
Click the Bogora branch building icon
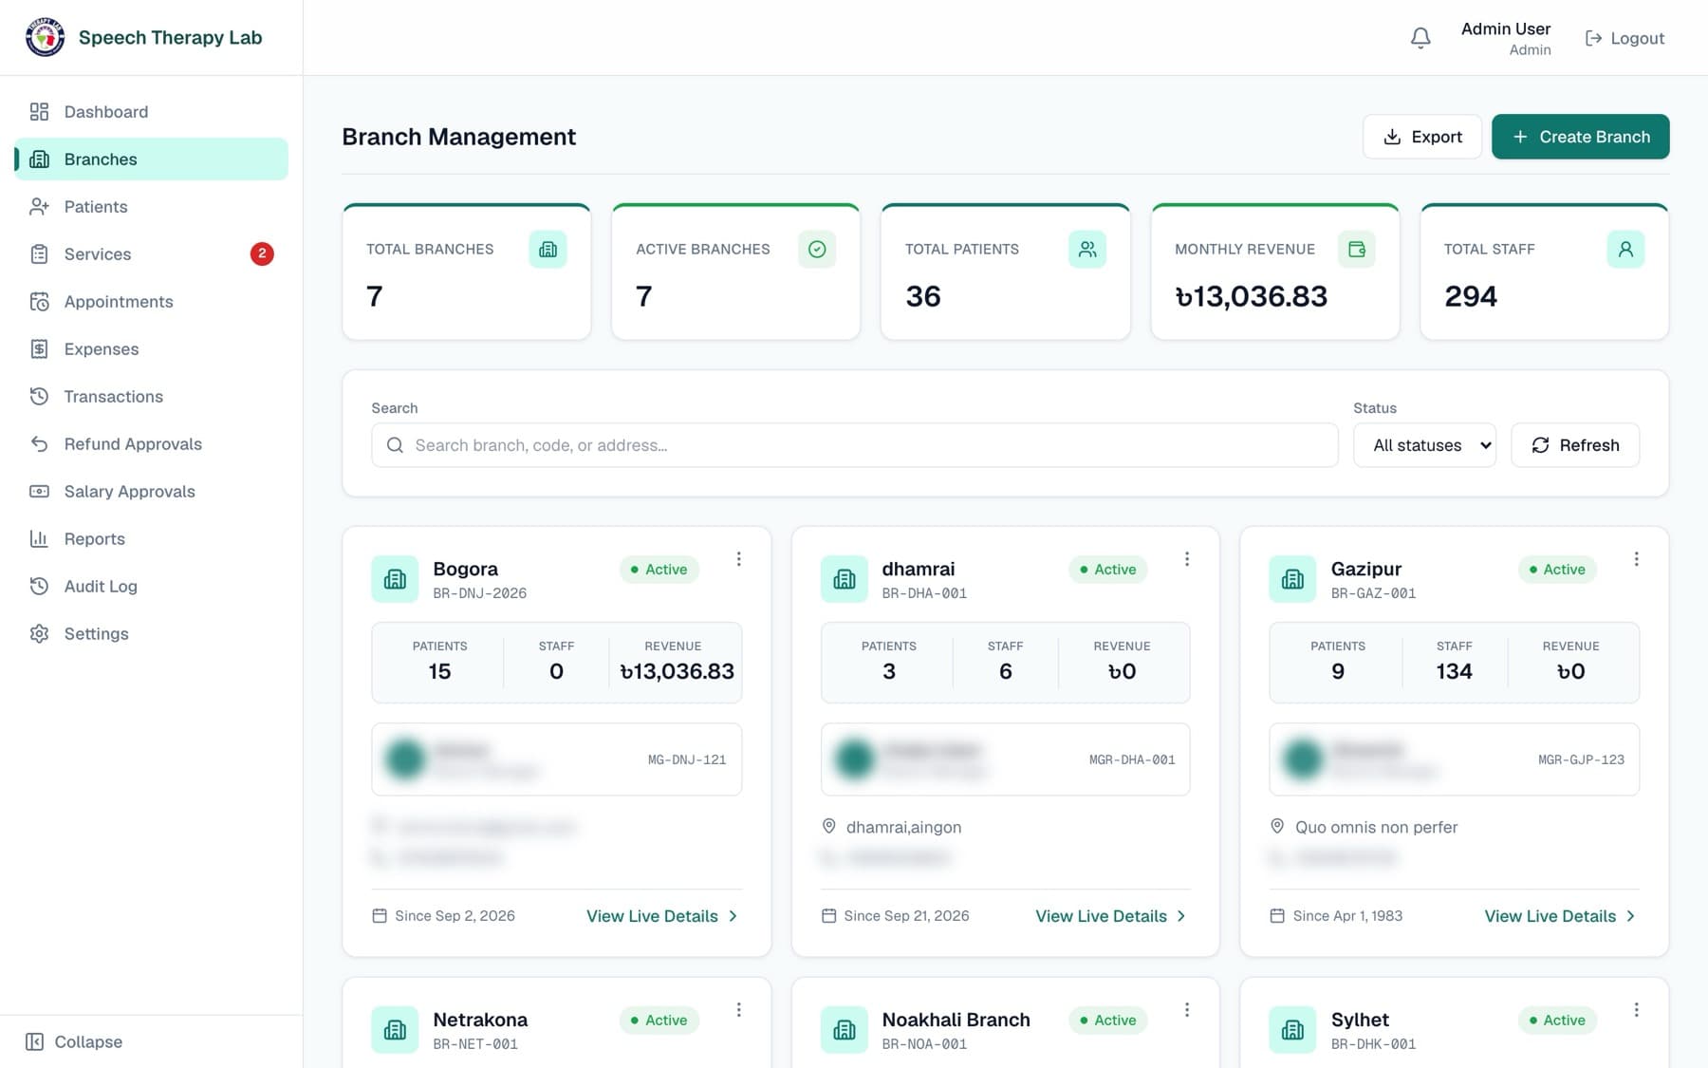[x=395, y=579]
